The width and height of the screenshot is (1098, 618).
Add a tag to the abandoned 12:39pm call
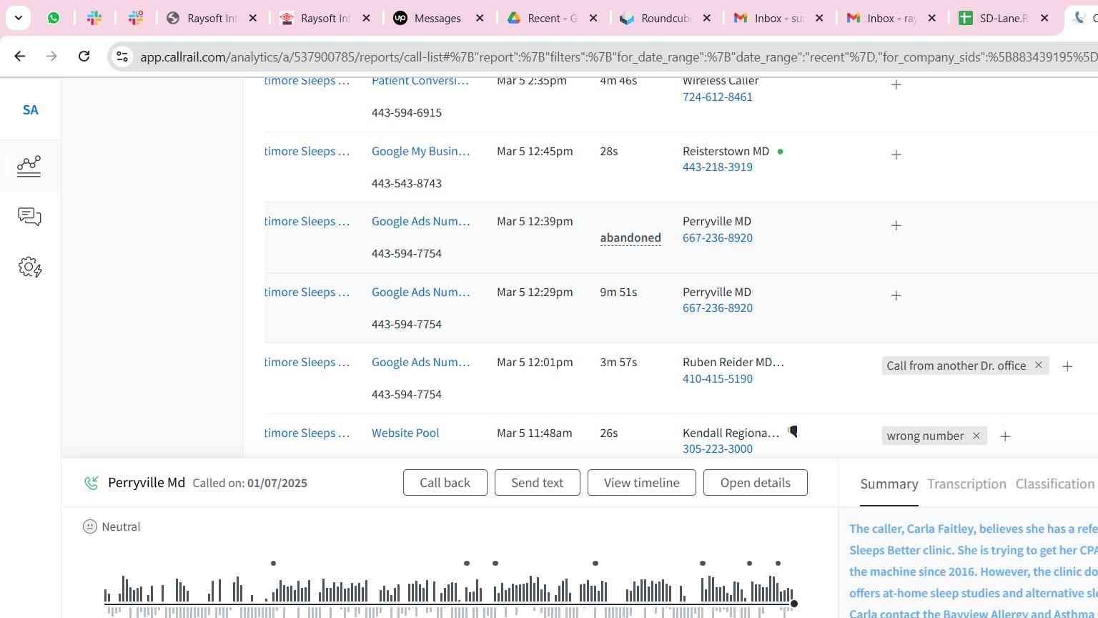pos(896,225)
